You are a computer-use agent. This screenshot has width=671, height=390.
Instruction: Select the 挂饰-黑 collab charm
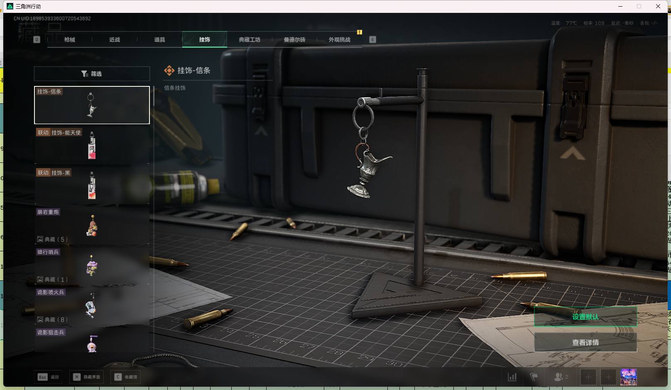point(92,185)
